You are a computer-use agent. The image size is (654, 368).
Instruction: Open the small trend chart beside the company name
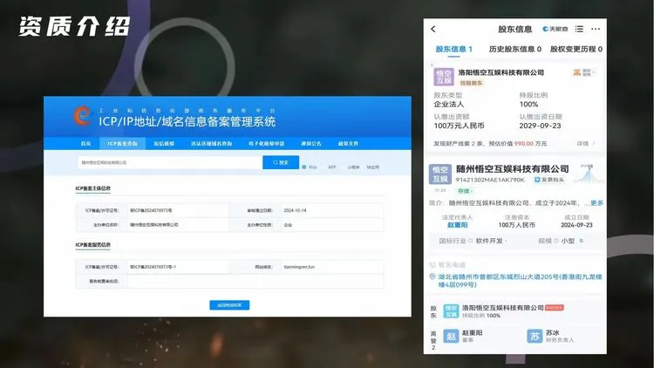(x=589, y=174)
